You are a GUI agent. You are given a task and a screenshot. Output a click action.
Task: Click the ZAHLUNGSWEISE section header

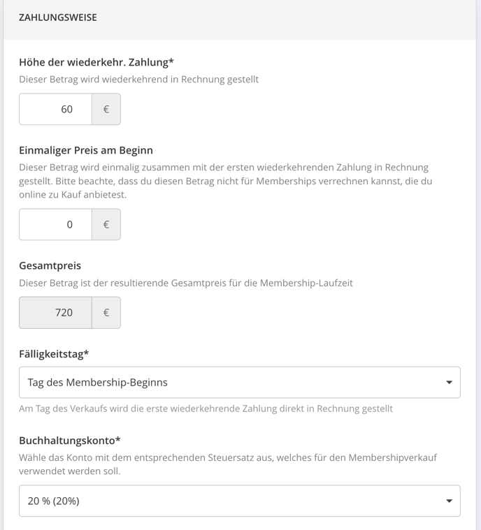point(58,17)
